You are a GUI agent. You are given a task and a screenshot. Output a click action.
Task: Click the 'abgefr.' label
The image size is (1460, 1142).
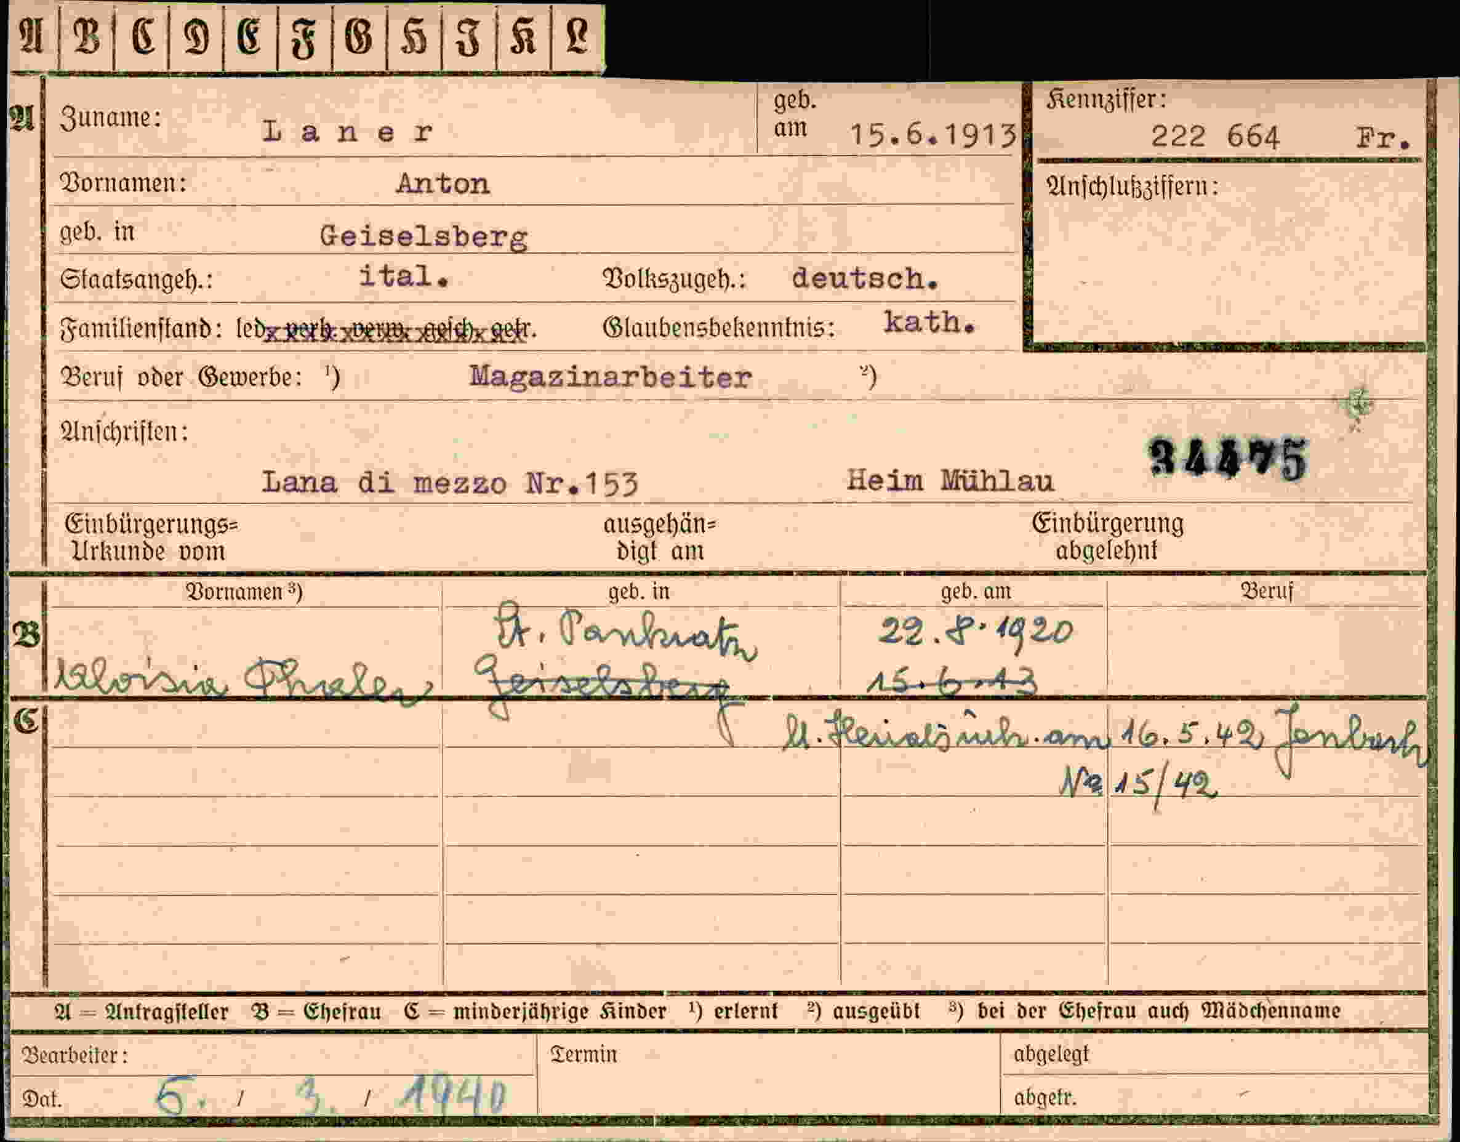1045,1098
